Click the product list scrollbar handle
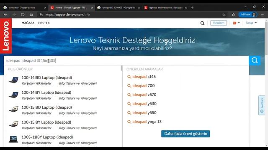Screen dimensions: 268x150 tap(121, 68)
